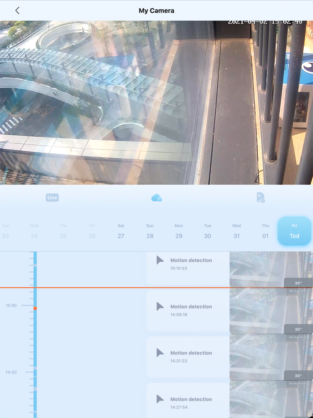Select Saturday 27 in date strip
313x418 pixels.
pos(121,231)
